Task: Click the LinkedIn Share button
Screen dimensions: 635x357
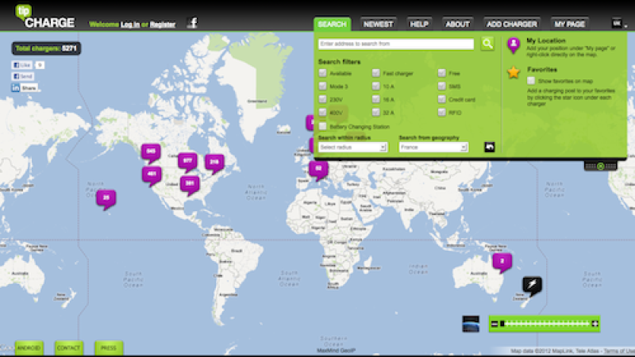Action: click(x=25, y=87)
